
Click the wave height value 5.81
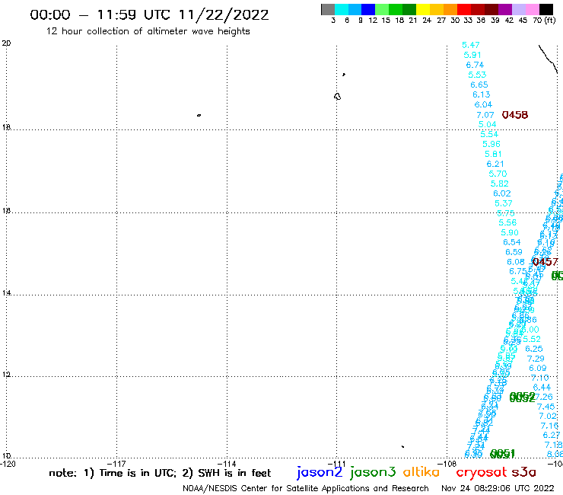coord(493,154)
